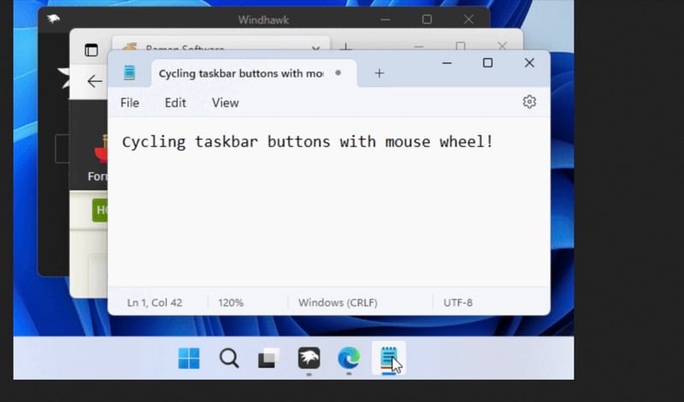Open taskbar Search

[229, 358]
